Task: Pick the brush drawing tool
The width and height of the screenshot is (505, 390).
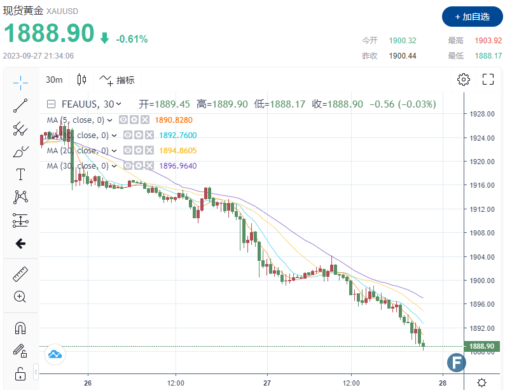Action: (20, 151)
